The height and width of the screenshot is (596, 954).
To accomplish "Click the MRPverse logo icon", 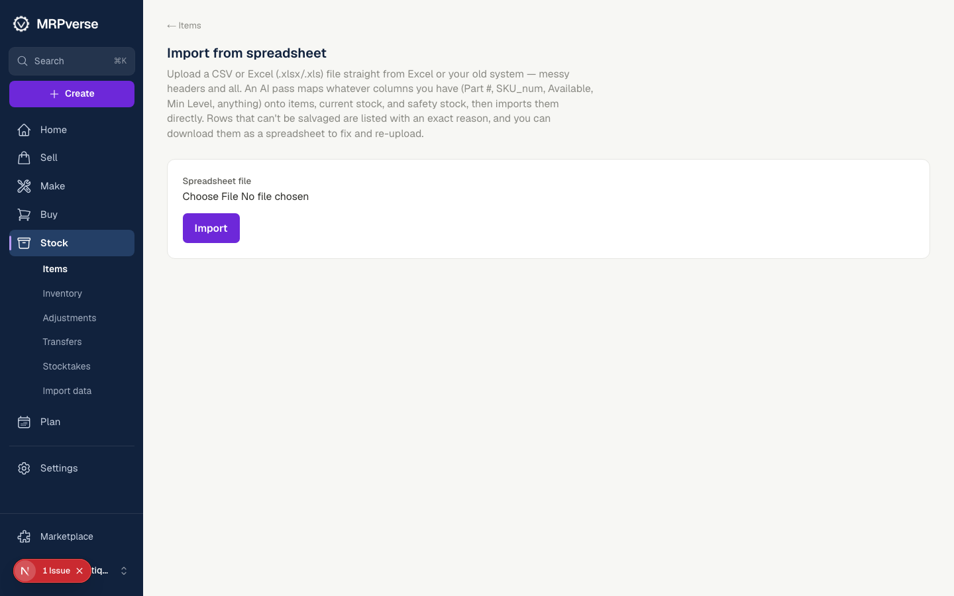I will tap(21, 24).
